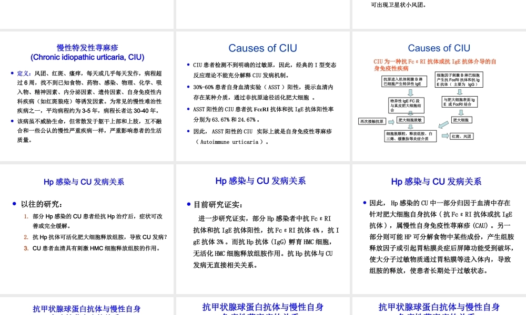Select the "Causes of CIU" slide with flowchart
The image size is (526, 315).
(438, 97)
